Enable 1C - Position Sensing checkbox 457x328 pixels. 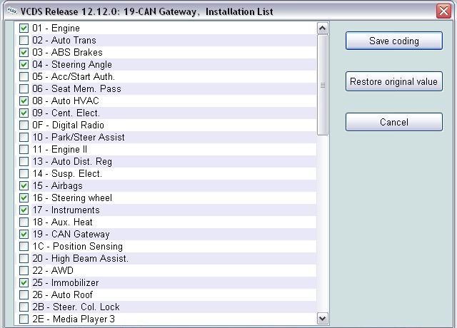24,247
